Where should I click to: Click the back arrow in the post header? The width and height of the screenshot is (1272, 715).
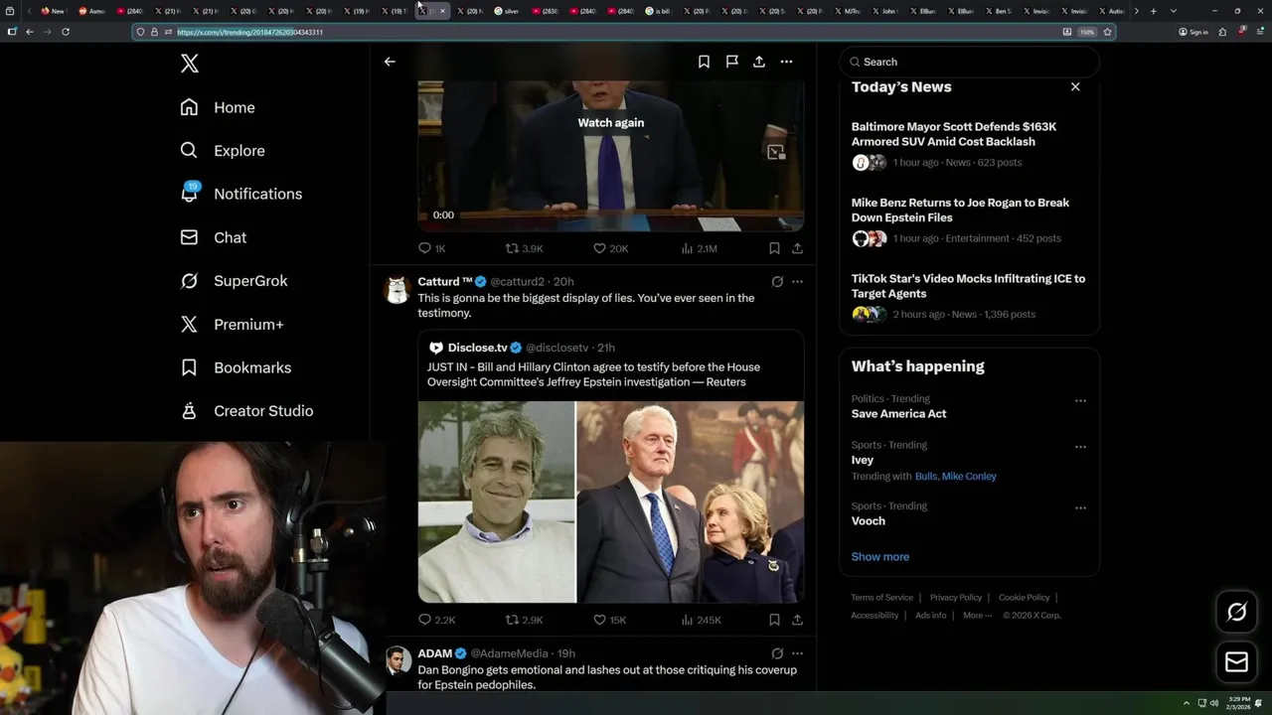[x=390, y=62]
